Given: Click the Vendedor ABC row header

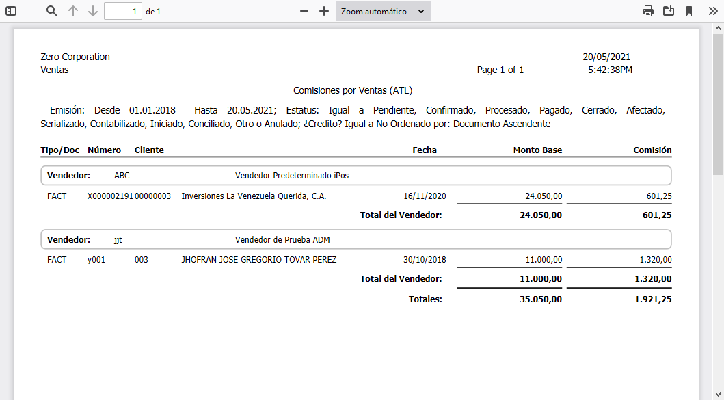Looking at the screenshot, I should 122,175.
